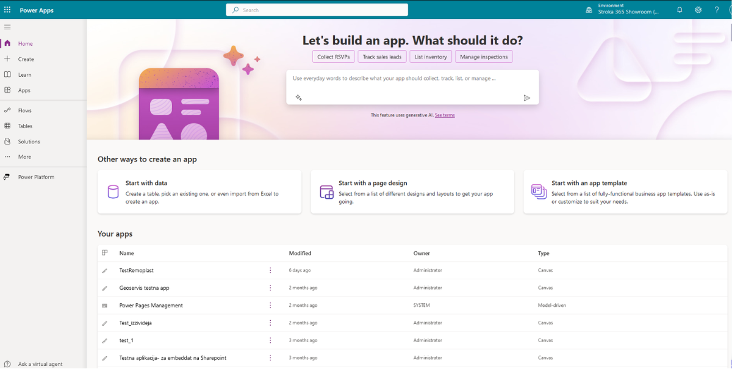Open the settings gear icon

point(698,10)
